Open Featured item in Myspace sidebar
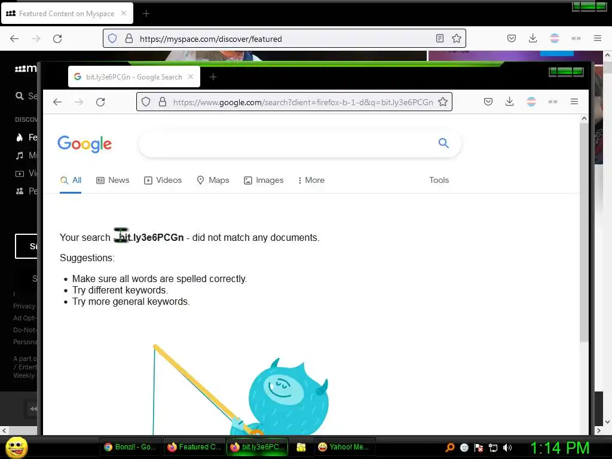Image resolution: width=612 pixels, height=459 pixels. [x=26, y=137]
